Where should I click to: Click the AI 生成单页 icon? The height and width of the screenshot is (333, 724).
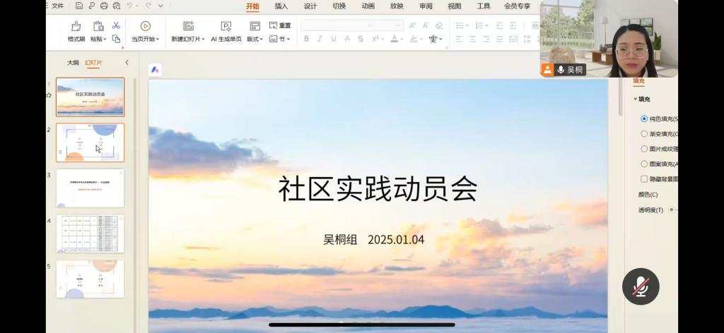click(x=226, y=27)
